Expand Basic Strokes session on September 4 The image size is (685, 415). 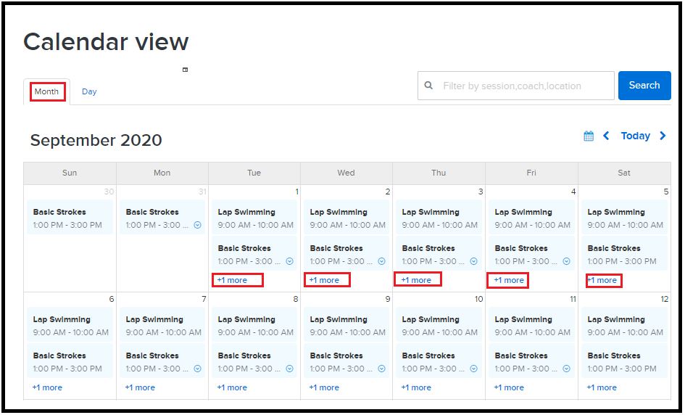pos(567,261)
